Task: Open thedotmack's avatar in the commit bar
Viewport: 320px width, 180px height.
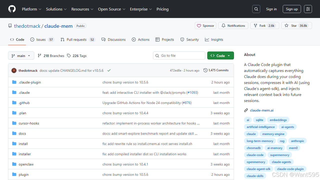Action: (14, 70)
